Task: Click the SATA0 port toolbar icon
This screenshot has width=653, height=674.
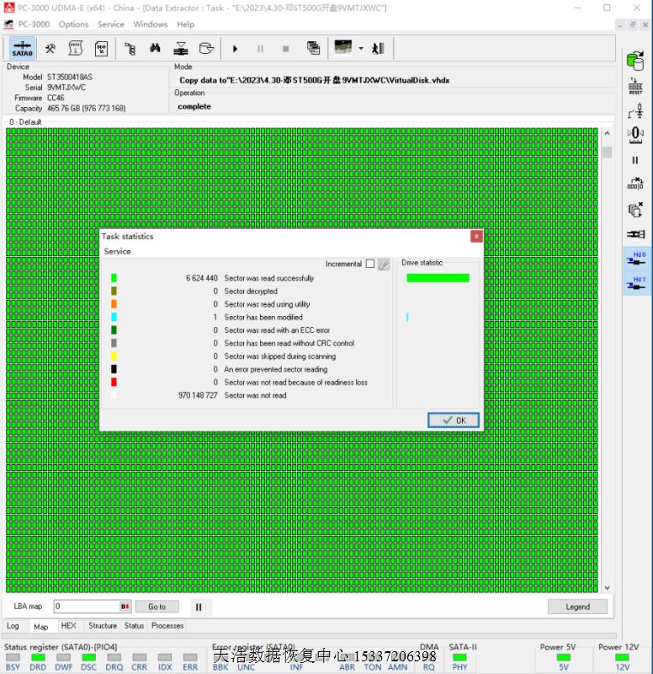Action: tap(23, 49)
